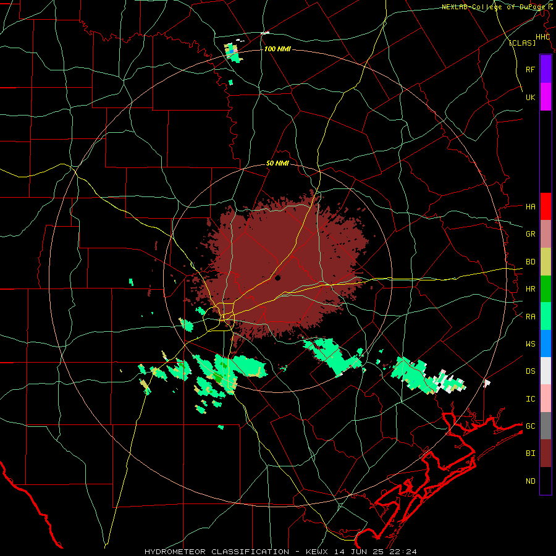Click the '[CLAS]' label above the legend
Screen dimensions: 556x556
tap(522, 43)
